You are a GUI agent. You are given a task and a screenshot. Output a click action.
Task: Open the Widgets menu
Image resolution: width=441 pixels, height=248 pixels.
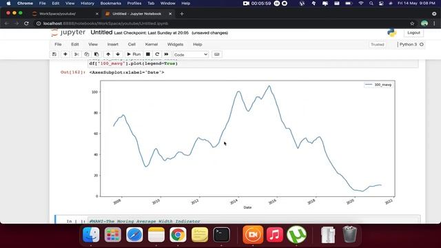[x=175, y=44]
